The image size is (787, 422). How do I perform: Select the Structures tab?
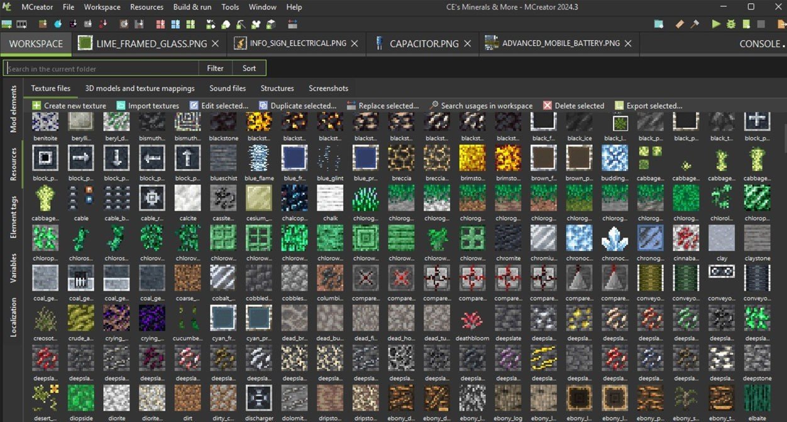277,88
